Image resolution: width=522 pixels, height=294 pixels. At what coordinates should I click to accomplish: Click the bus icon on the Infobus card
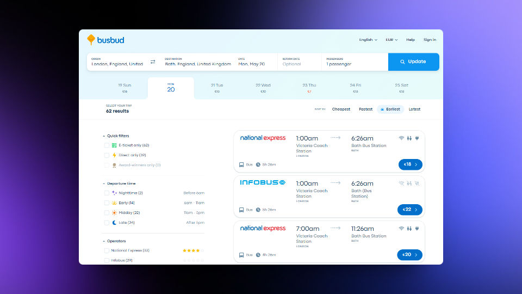pos(241,210)
